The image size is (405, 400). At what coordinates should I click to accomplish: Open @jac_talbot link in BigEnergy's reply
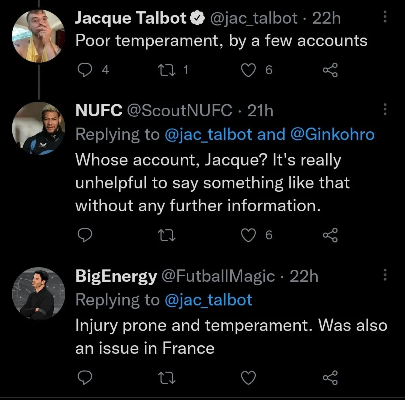click(208, 300)
